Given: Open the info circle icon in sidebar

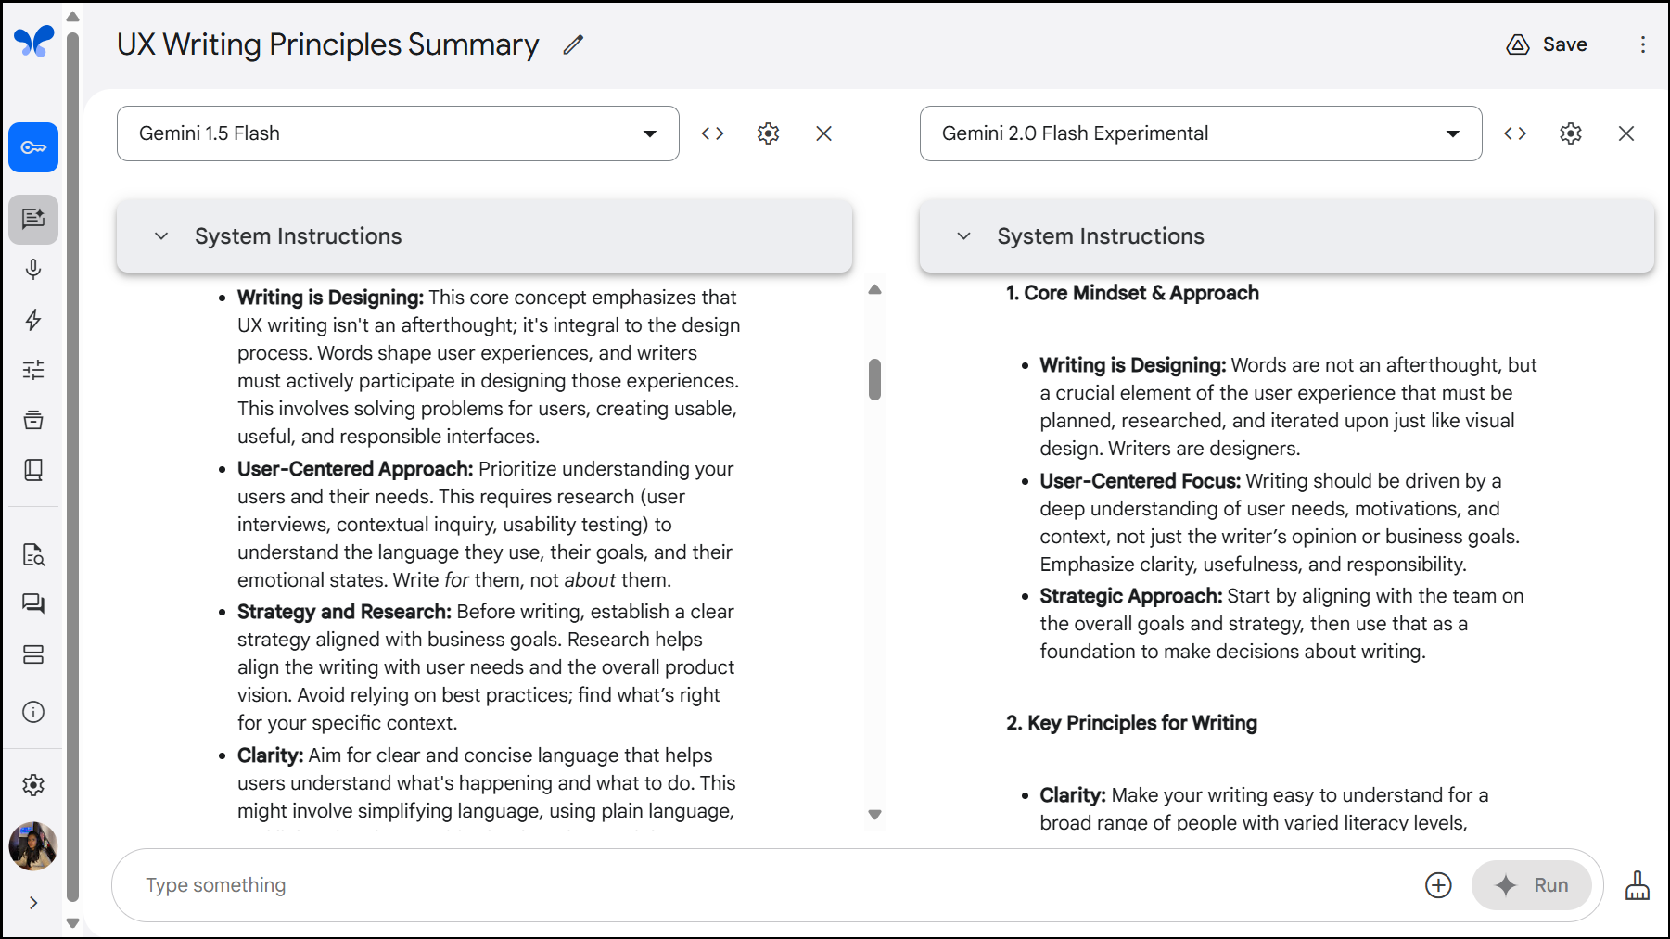Looking at the screenshot, I should [x=33, y=712].
